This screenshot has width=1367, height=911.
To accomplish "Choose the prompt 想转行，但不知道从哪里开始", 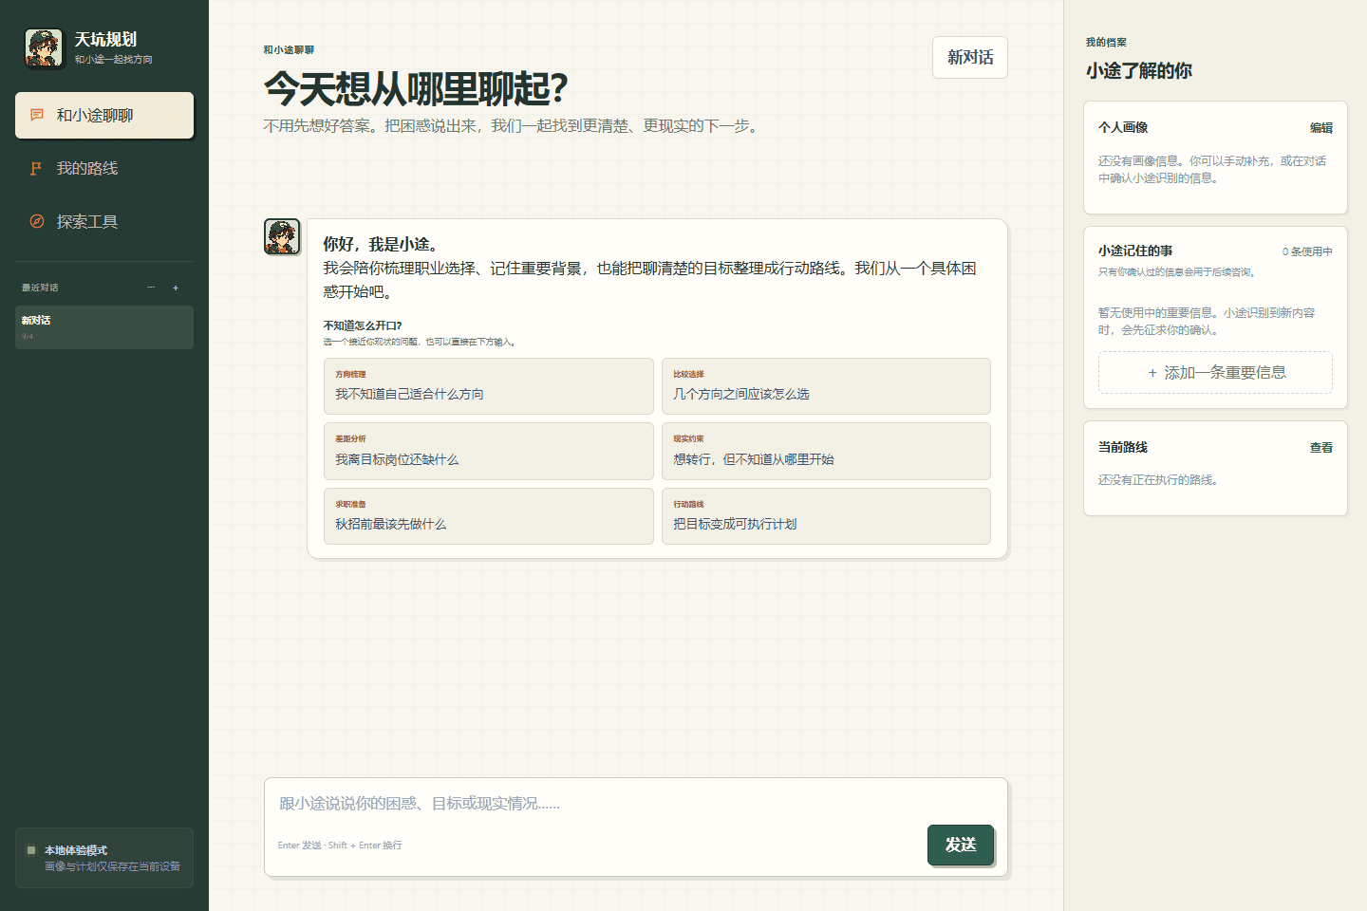I will coord(826,452).
